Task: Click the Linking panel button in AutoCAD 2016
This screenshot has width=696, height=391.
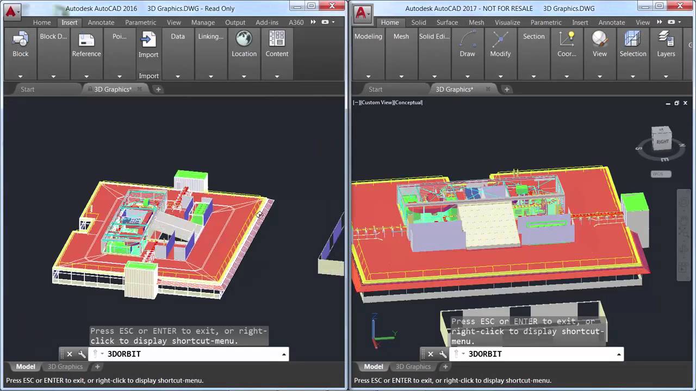Action: coord(211,36)
